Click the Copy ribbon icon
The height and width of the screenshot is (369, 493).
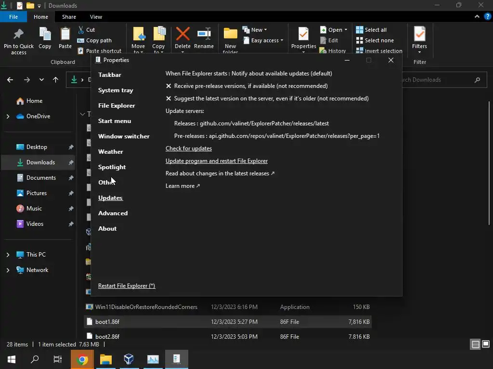[x=45, y=34]
